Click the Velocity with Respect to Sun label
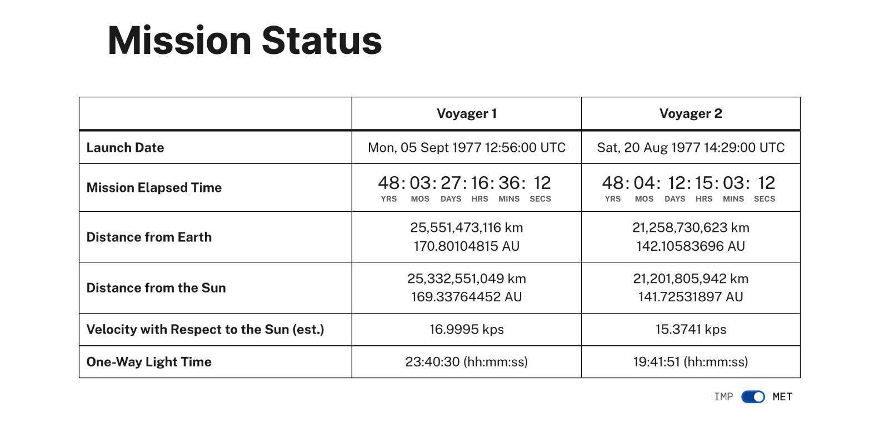This screenshot has width=889, height=442. [205, 329]
